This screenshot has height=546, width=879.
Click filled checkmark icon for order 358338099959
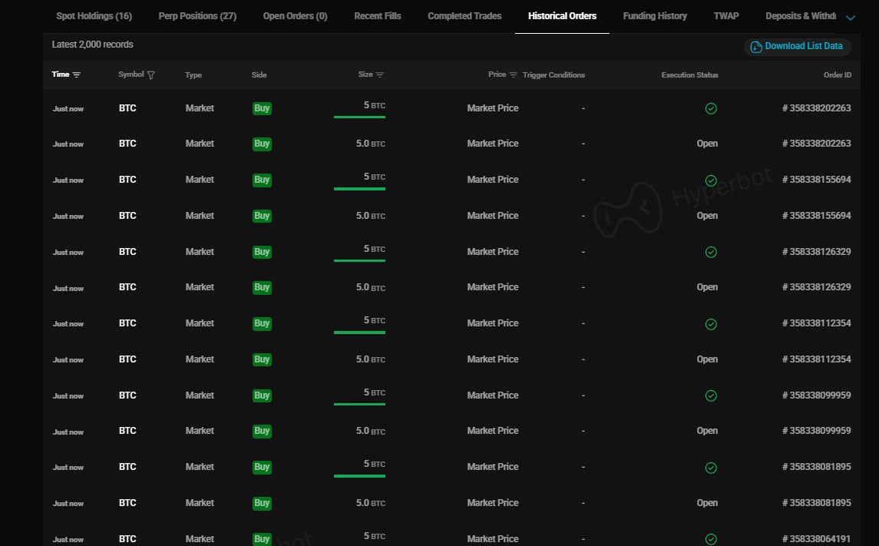pos(711,395)
